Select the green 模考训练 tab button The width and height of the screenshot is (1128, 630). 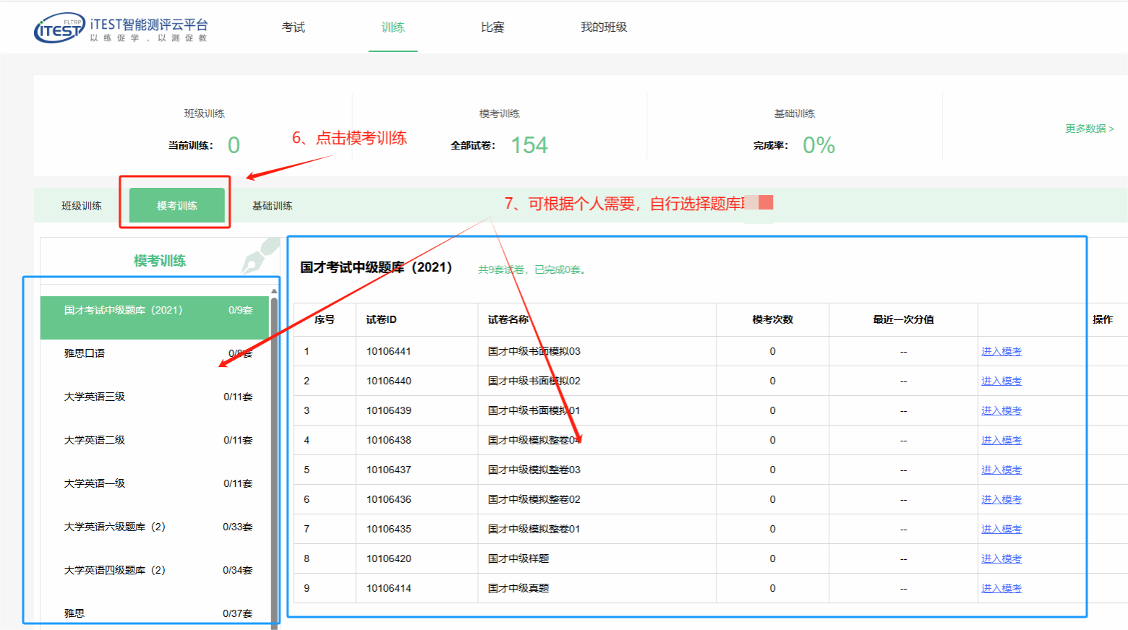[177, 206]
